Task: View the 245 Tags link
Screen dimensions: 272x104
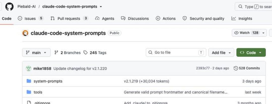Action: [x=95, y=53]
